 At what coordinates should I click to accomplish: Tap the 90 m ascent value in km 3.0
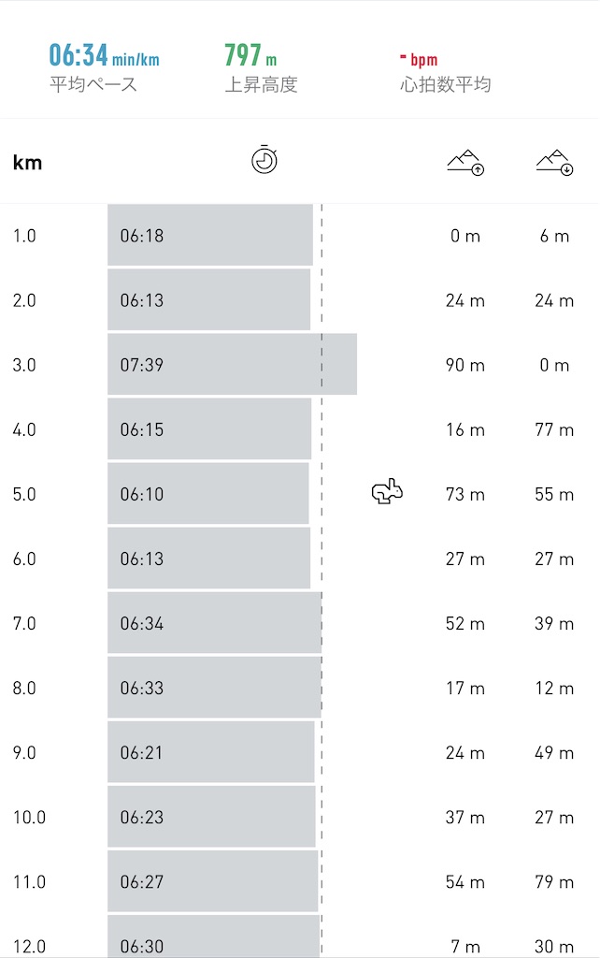click(x=465, y=366)
